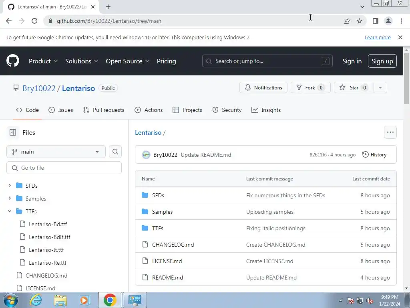410x308 pixels.
Task: Open Lentariso-It.ttf in the file tree
Action: click(x=46, y=249)
